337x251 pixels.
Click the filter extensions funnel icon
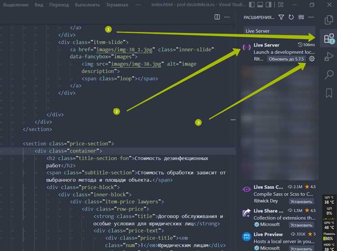pyautogui.click(x=281, y=17)
